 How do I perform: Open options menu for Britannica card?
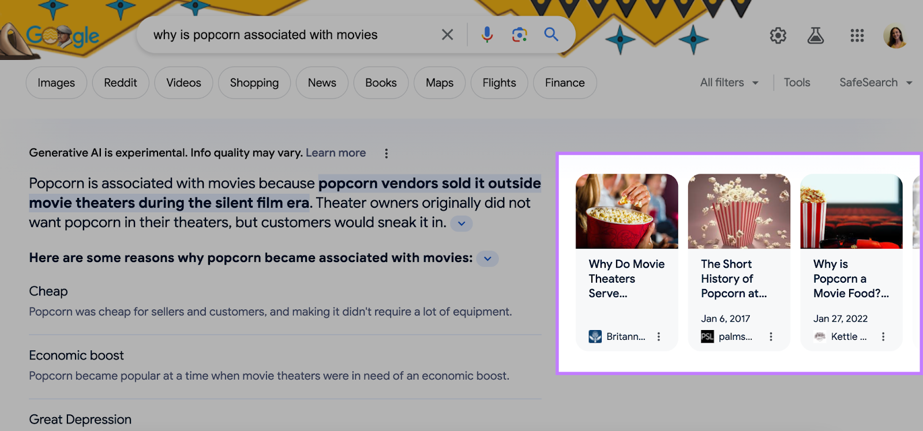click(x=658, y=336)
